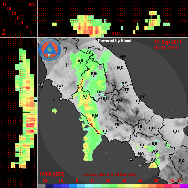Click the PG city marker on the map

(93, 76)
